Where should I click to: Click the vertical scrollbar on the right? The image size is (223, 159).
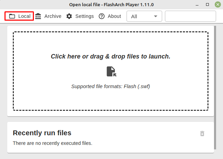215,87
